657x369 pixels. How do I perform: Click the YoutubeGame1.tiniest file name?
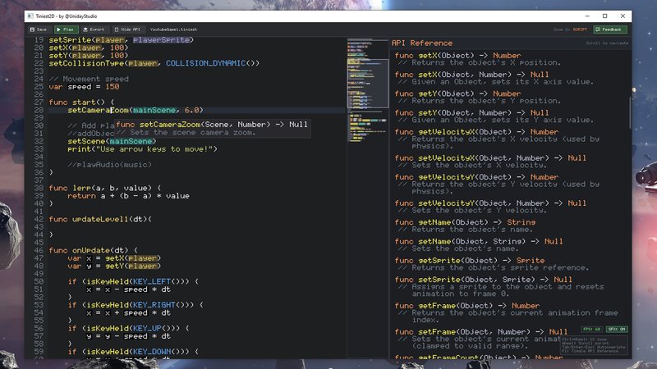tap(173, 30)
